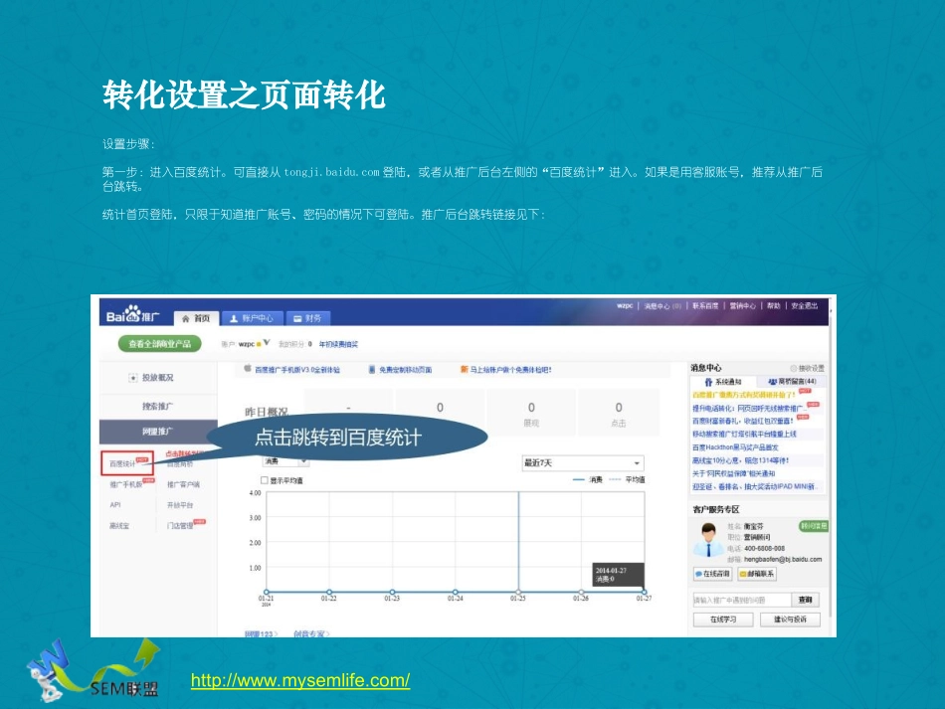Viewport: 945px width, 709px height.
Task: Switch to the 账户中心 tab
Action: coord(252,318)
